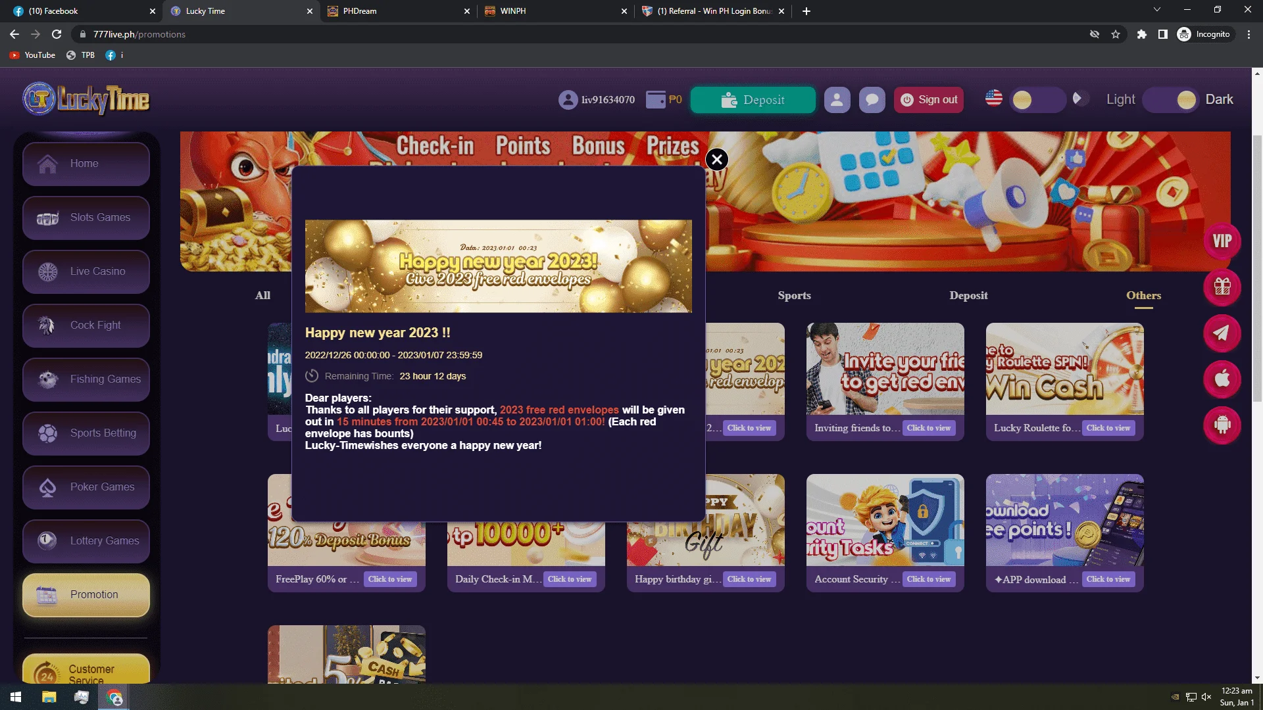Toggle the language switch
1263x710 pixels.
click(x=1037, y=100)
